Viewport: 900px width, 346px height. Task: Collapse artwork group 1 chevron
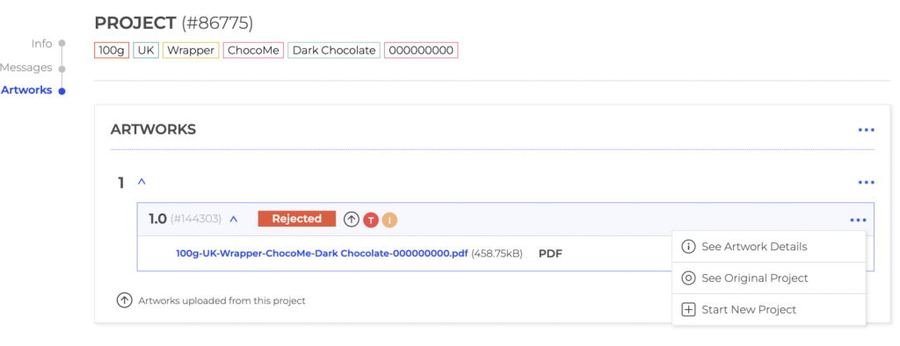(142, 182)
